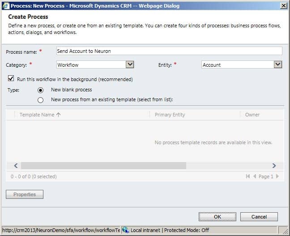The image size is (290, 236).
Task: Click the scroll left arrow of template list
Action: point(16,166)
